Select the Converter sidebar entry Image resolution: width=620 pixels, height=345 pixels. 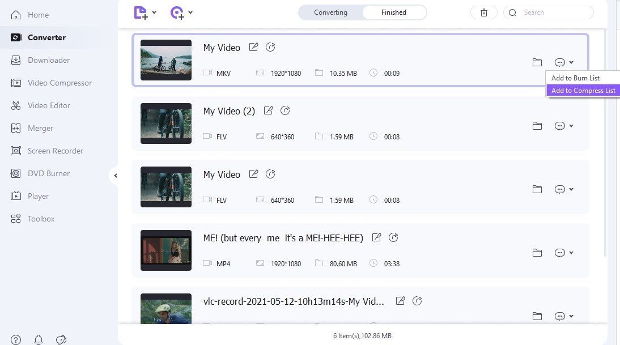[x=38, y=37]
